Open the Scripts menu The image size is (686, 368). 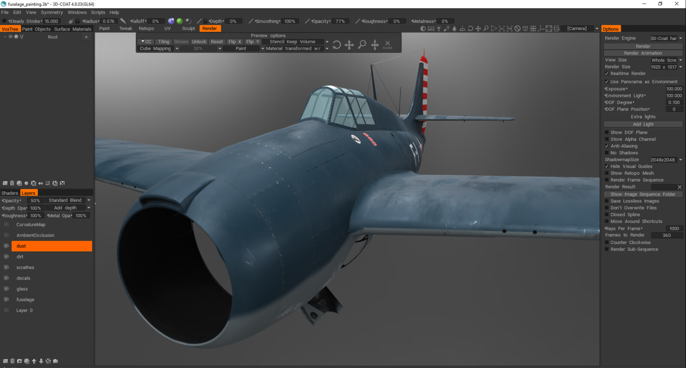coord(98,12)
